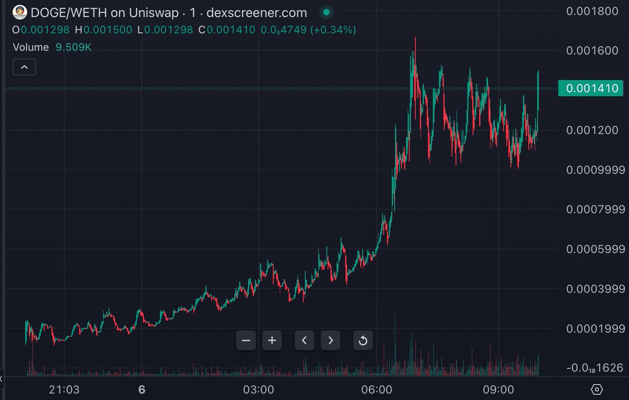Click the latest green candle at chart's end
The width and height of the screenshot is (629, 400).
538,90
